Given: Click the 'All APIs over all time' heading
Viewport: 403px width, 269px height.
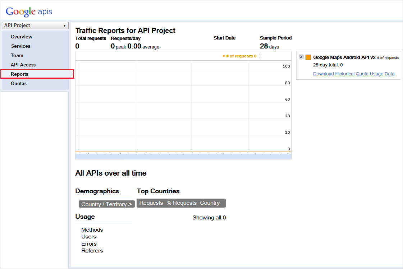Looking at the screenshot, I should (111, 173).
